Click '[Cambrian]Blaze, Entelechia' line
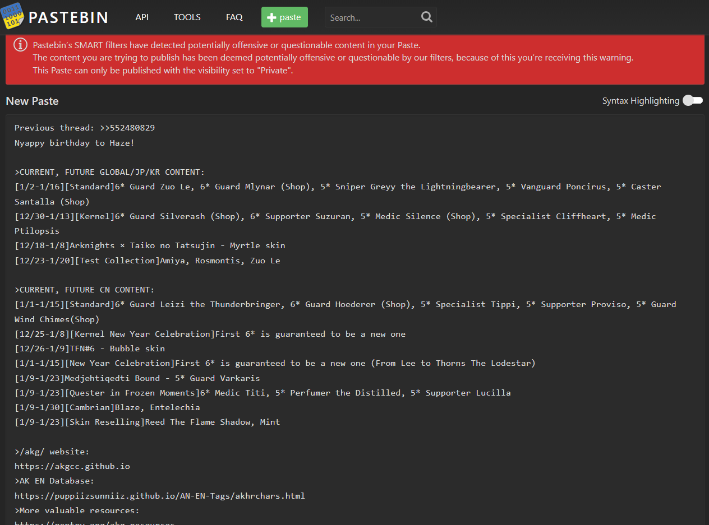709x525 pixels. (107, 407)
